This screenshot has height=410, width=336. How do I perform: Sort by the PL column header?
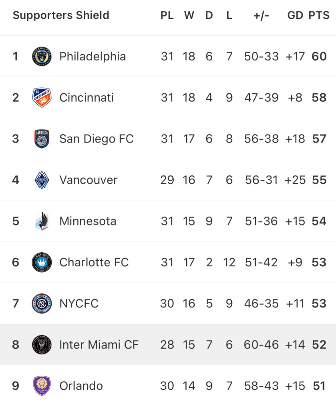[x=167, y=15]
